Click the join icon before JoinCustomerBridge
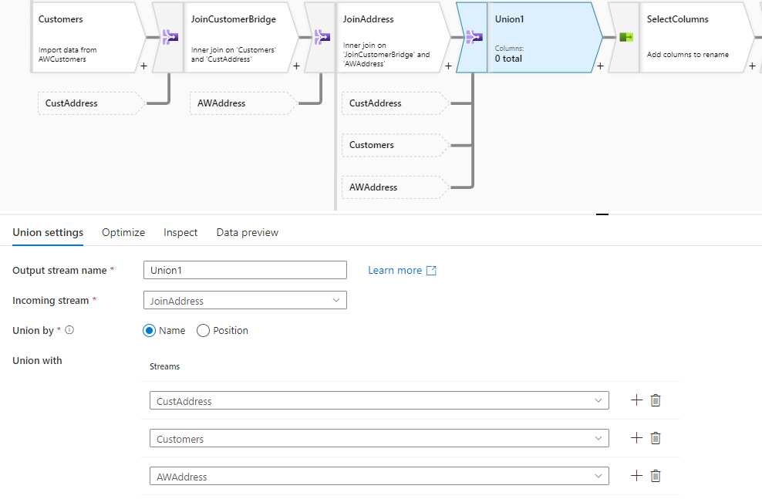Viewport: 762px width, 499px height. (x=170, y=37)
